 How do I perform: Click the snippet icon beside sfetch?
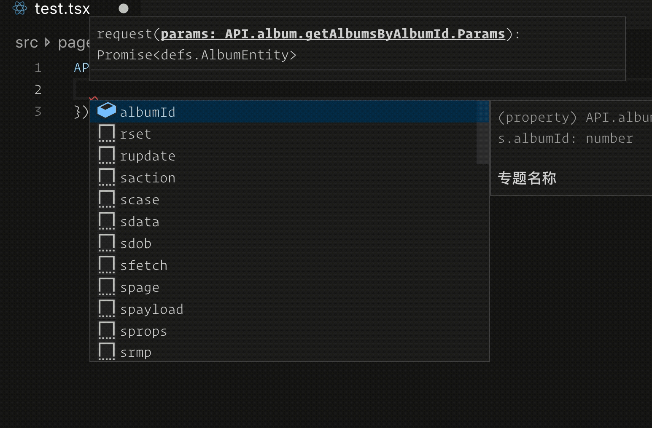[x=106, y=265]
